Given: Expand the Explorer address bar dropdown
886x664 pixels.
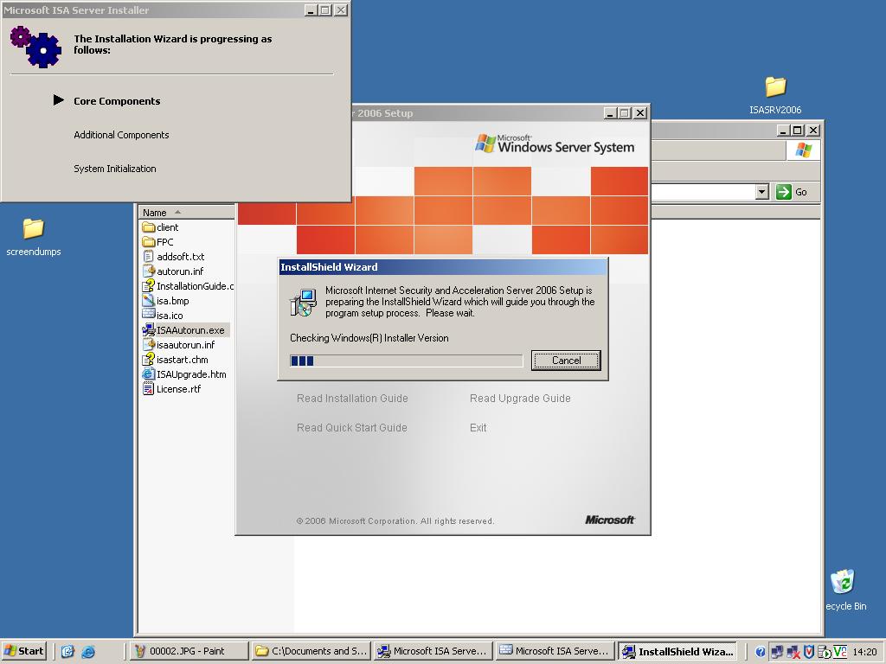Looking at the screenshot, I should pos(761,191).
